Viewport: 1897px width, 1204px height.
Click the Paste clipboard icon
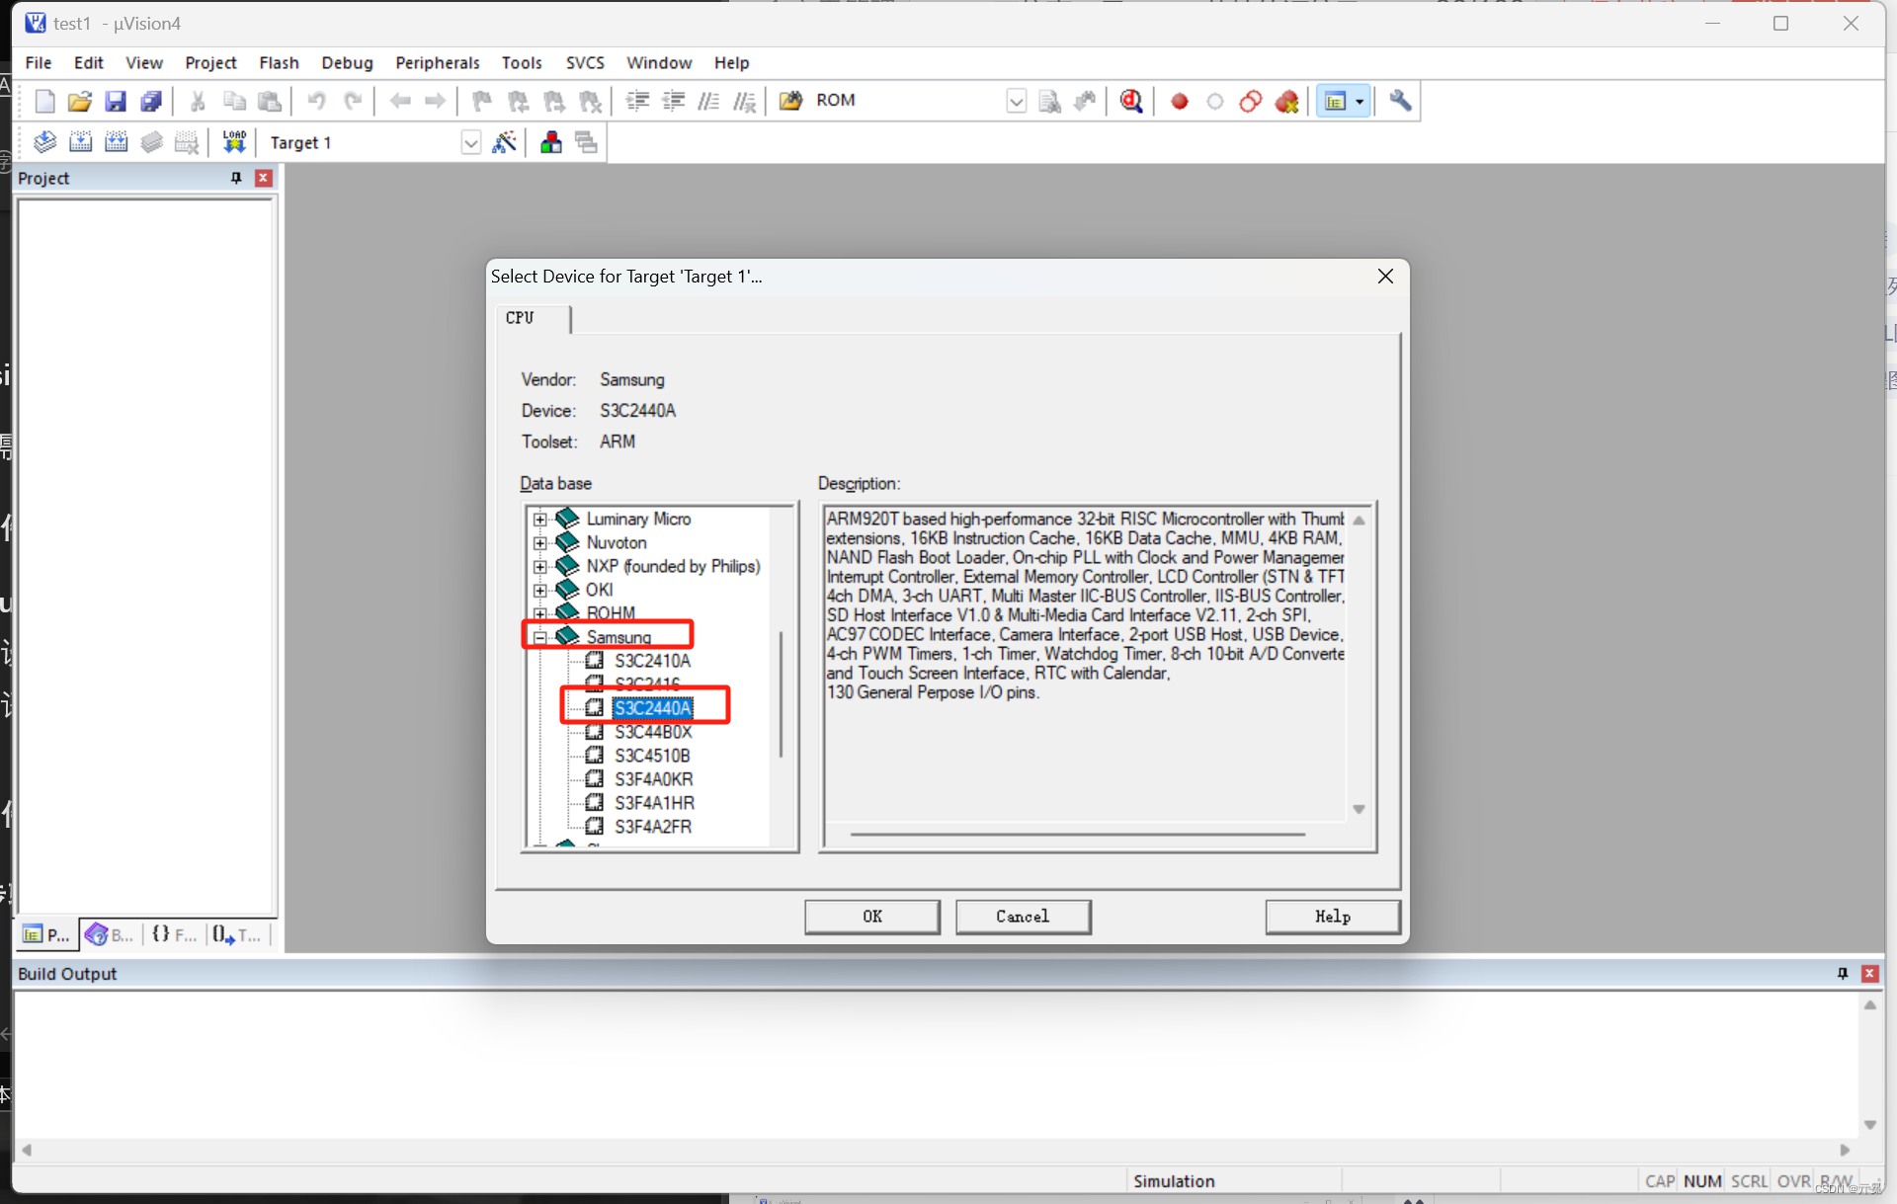269,101
